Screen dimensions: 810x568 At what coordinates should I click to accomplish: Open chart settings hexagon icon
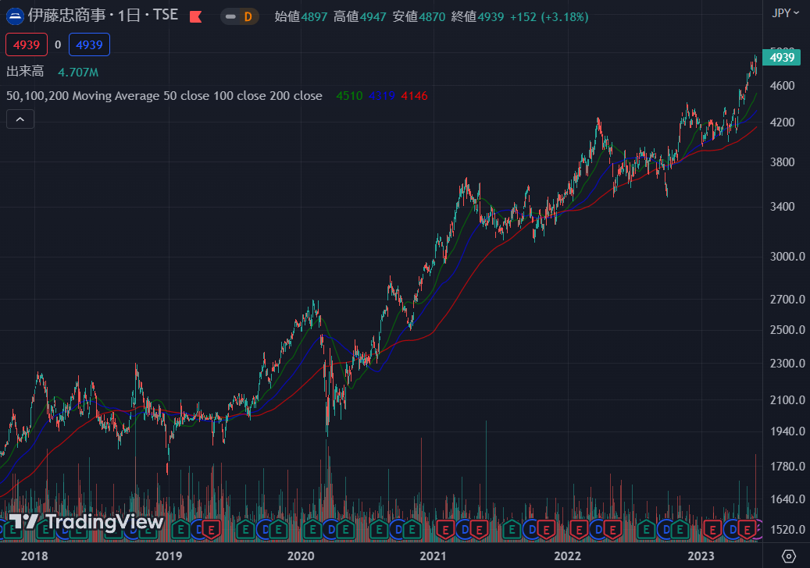tap(788, 556)
